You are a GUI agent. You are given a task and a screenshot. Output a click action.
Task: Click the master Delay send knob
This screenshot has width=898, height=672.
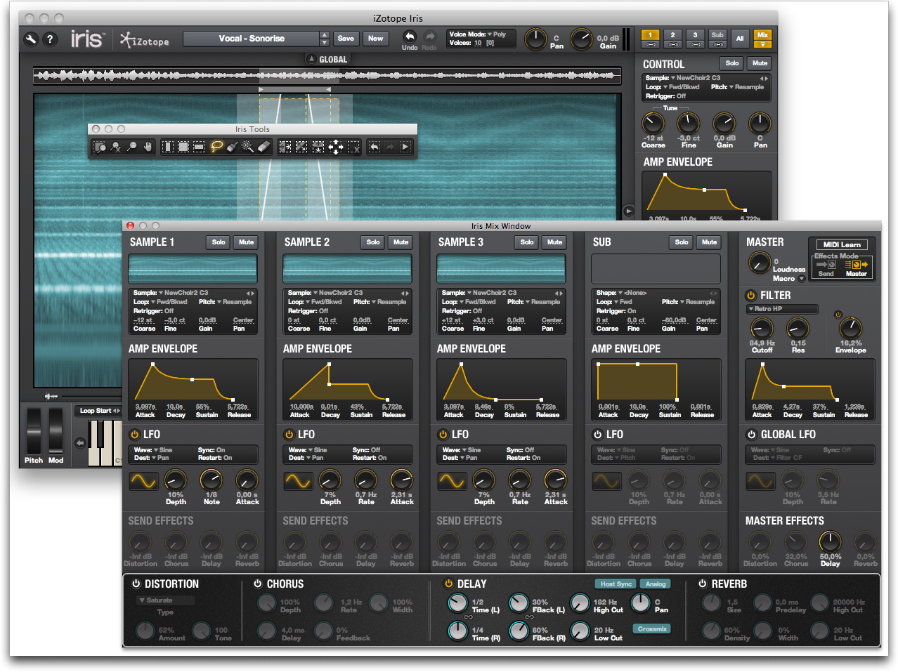(x=830, y=542)
